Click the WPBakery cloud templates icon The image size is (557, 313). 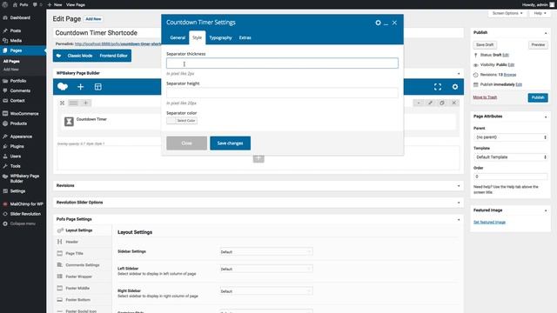coord(63,87)
